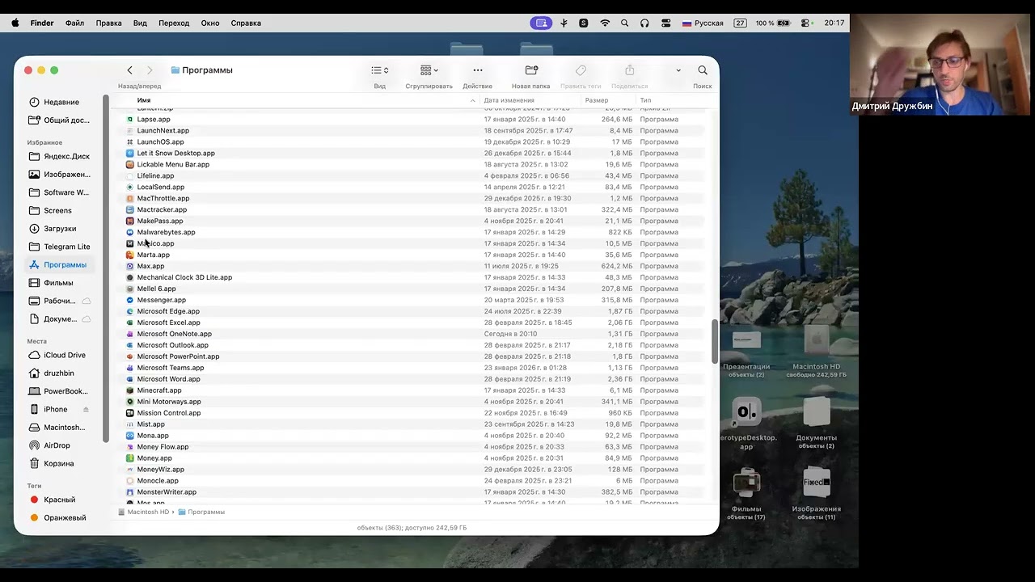Open Яндекс.Диск in the sidebar
Image resolution: width=1035 pixels, height=582 pixels.
(61, 157)
